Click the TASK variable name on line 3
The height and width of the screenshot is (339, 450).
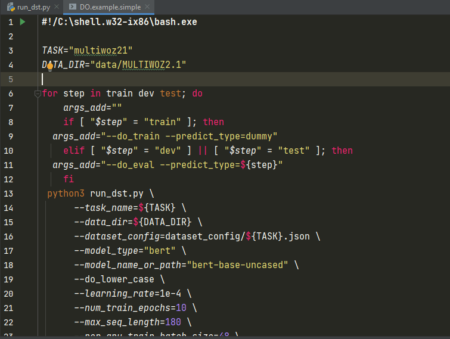point(52,51)
